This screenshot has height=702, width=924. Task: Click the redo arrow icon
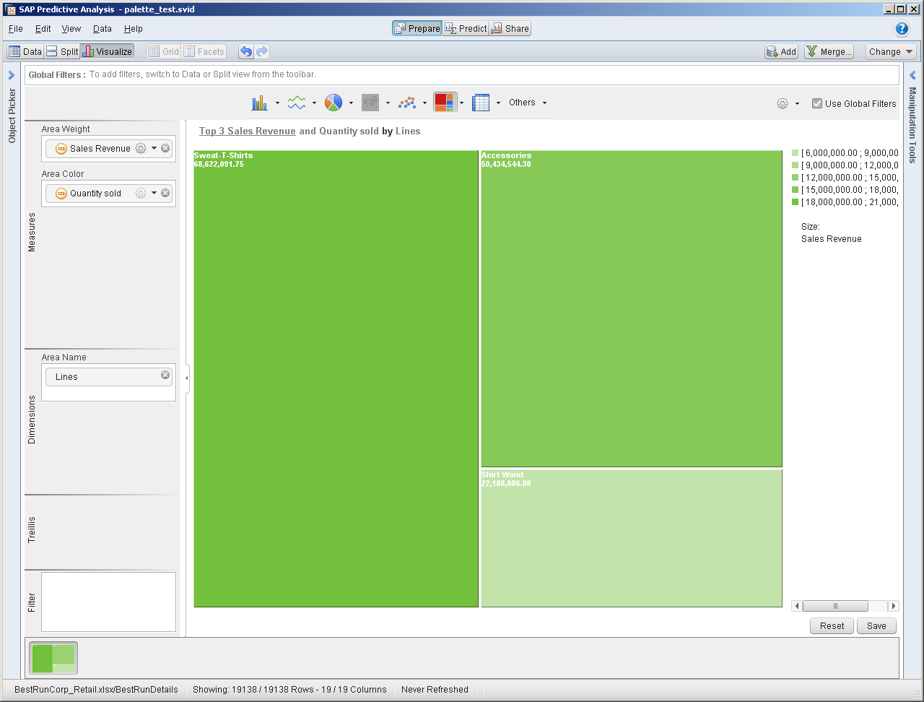tap(262, 51)
